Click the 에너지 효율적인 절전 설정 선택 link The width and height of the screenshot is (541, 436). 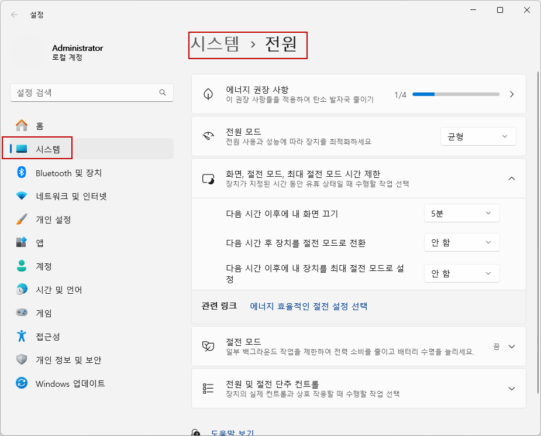click(x=308, y=306)
